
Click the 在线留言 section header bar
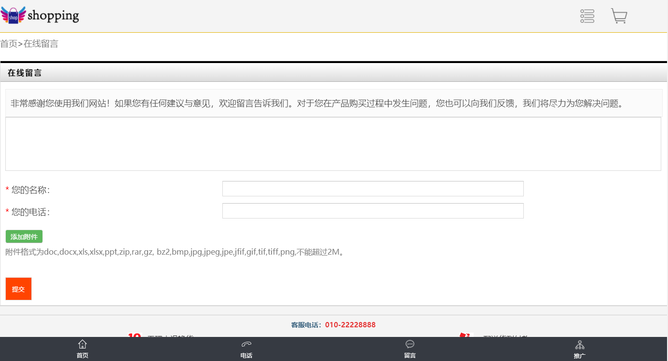click(333, 73)
